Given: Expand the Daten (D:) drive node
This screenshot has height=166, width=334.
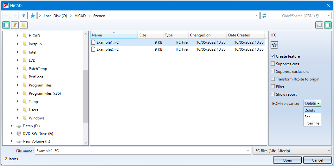Looking at the screenshot, I should [12, 126].
